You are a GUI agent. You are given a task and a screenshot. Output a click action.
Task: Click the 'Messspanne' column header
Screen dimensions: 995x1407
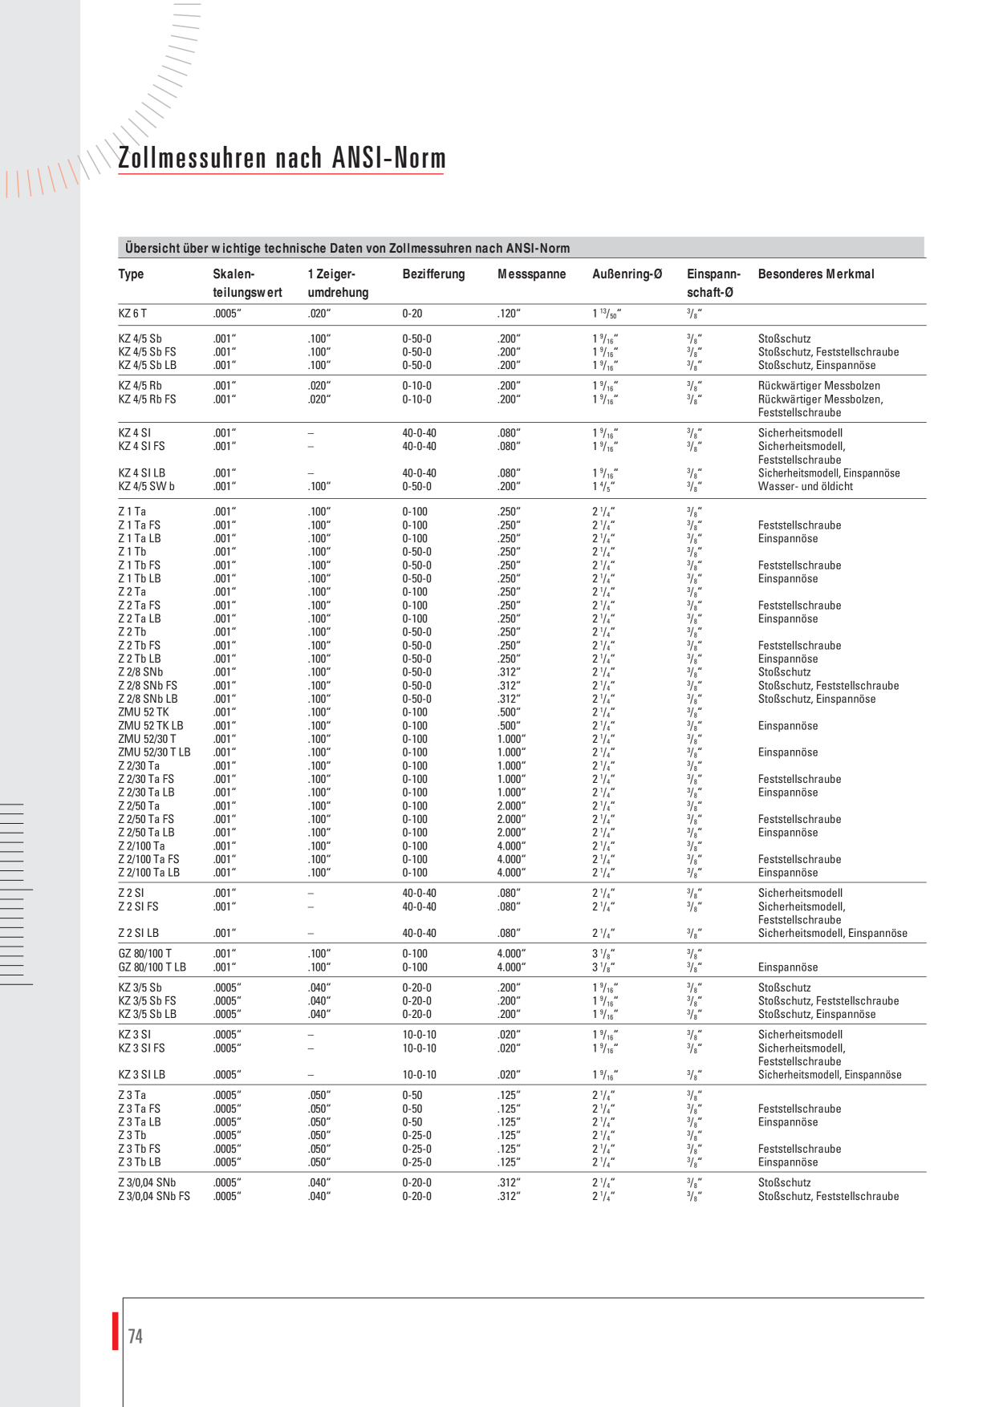click(531, 274)
